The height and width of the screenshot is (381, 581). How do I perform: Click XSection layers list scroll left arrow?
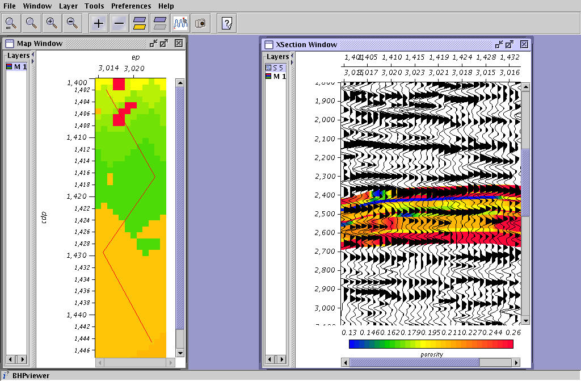click(270, 359)
